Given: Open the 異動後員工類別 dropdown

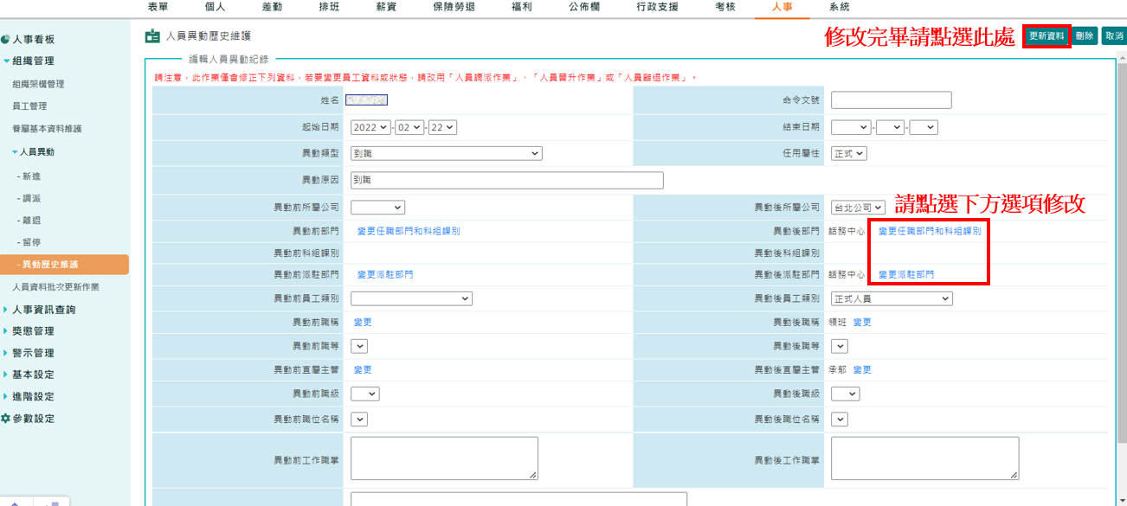Looking at the screenshot, I should pyautogui.click(x=891, y=298).
